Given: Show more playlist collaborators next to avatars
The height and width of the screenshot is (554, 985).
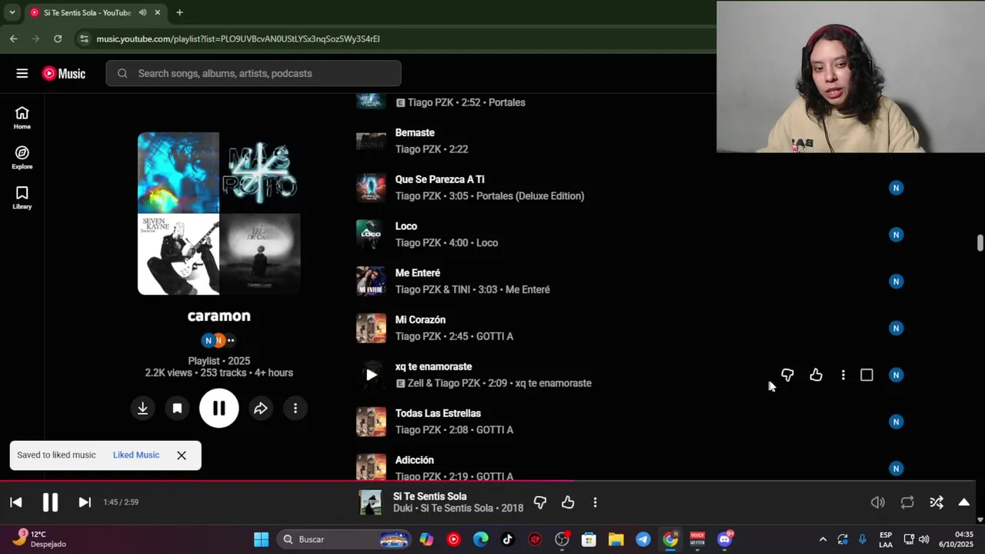Looking at the screenshot, I should tap(231, 340).
